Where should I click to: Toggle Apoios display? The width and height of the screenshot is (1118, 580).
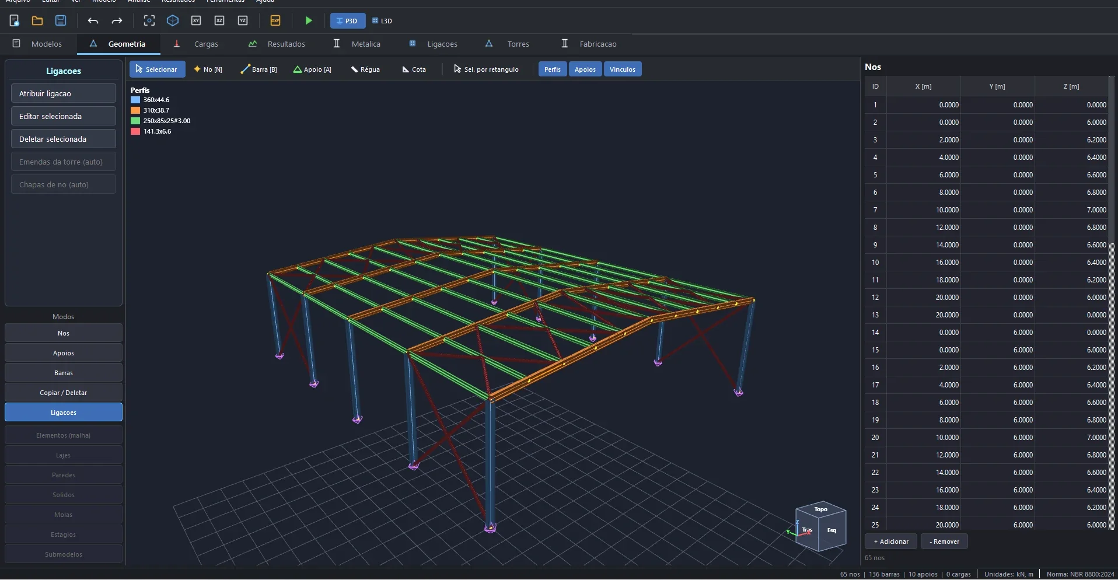tap(585, 69)
